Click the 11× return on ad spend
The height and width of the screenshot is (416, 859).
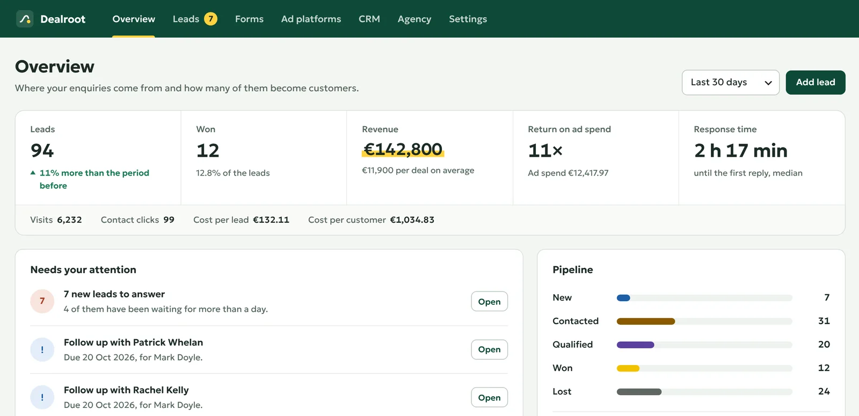pos(545,150)
